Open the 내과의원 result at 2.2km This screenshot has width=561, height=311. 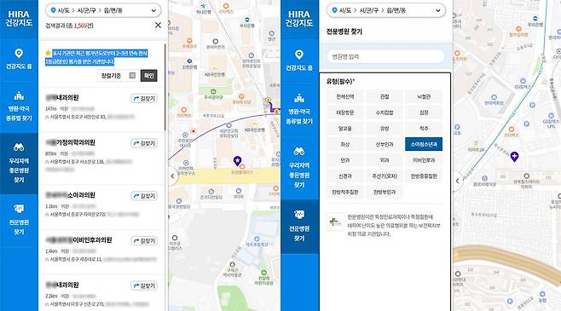pos(62,285)
